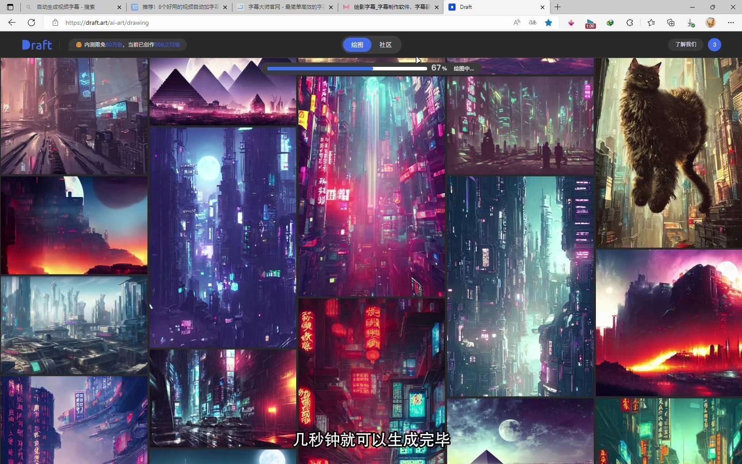Open the two silhouettes green city thumbnail
742x464 pixels.
pyautogui.click(x=520, y=125)
